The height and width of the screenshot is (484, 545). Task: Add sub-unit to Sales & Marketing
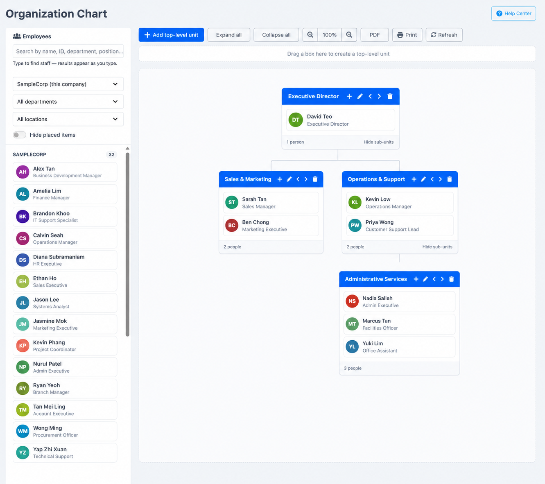[280, 179]
